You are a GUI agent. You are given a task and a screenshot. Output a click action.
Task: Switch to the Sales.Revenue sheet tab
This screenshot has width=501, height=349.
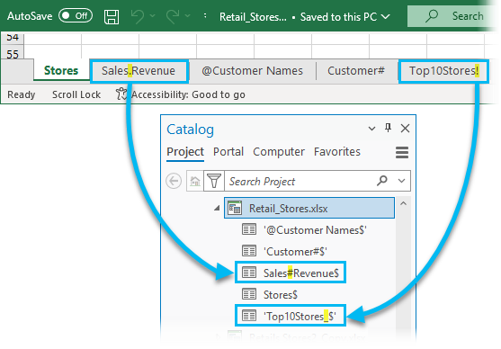point(139,71)
